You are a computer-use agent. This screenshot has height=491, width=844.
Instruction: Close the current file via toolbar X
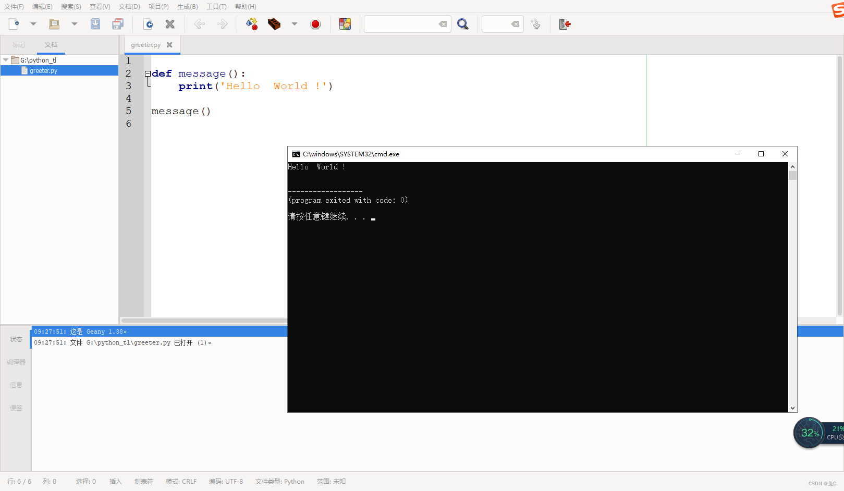[170, 24]
